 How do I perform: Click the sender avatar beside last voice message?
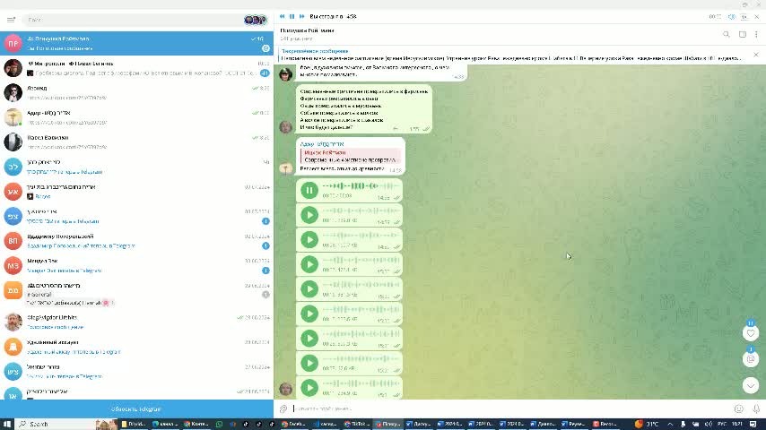click(x=286, y=389)
